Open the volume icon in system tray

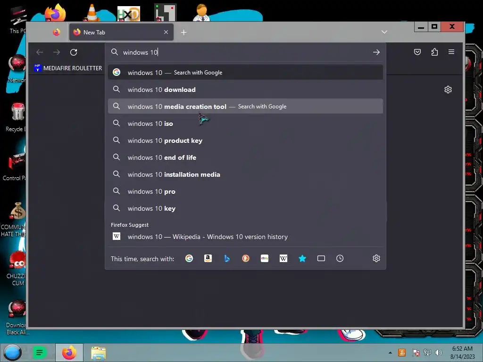(438, 353)
